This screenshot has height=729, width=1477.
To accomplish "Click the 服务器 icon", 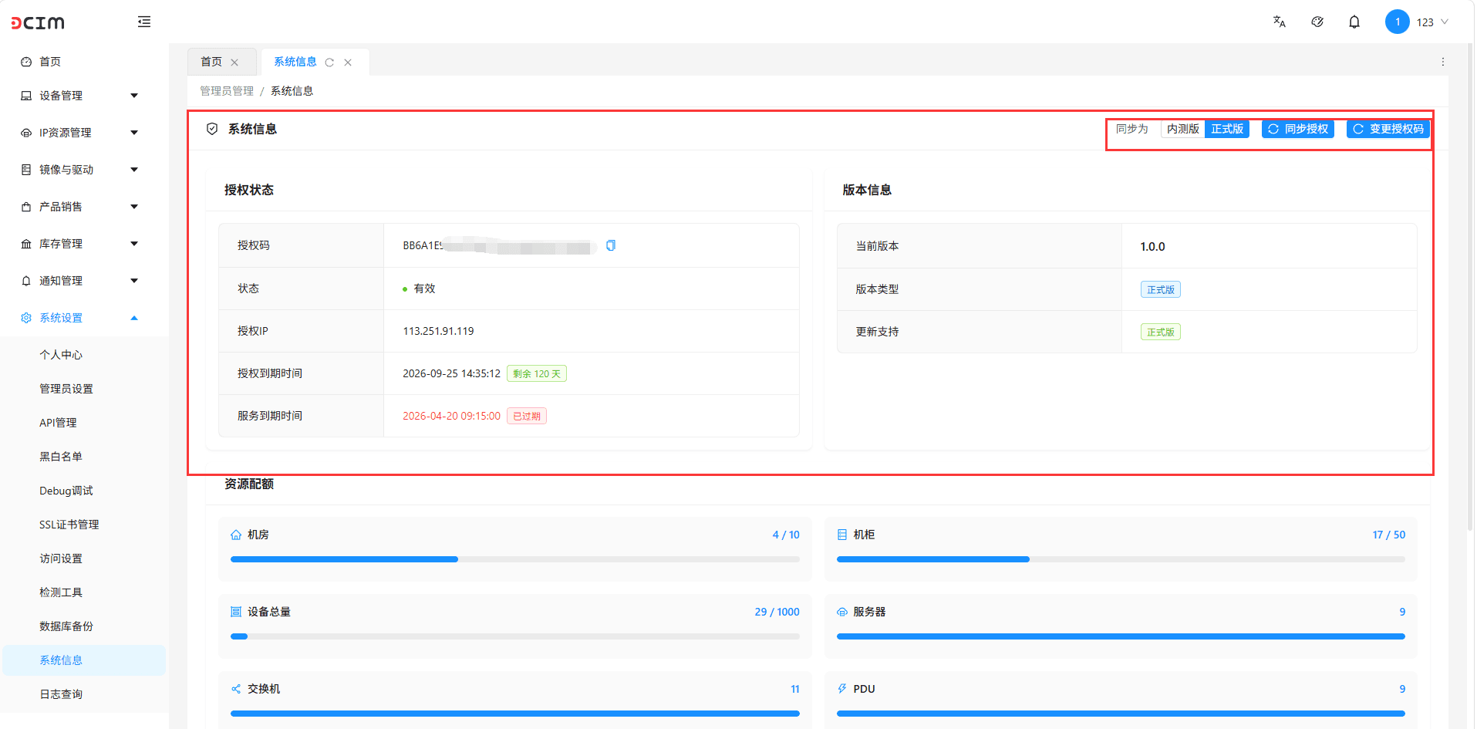I will point(842,612).
